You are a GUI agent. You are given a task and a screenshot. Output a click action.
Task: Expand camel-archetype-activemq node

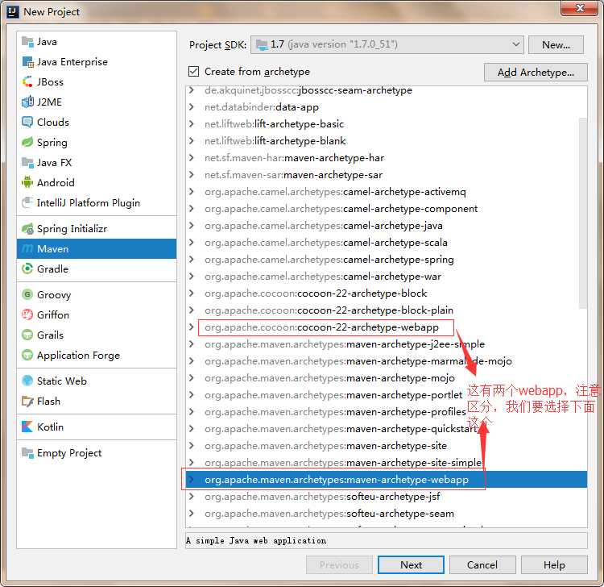192,192
